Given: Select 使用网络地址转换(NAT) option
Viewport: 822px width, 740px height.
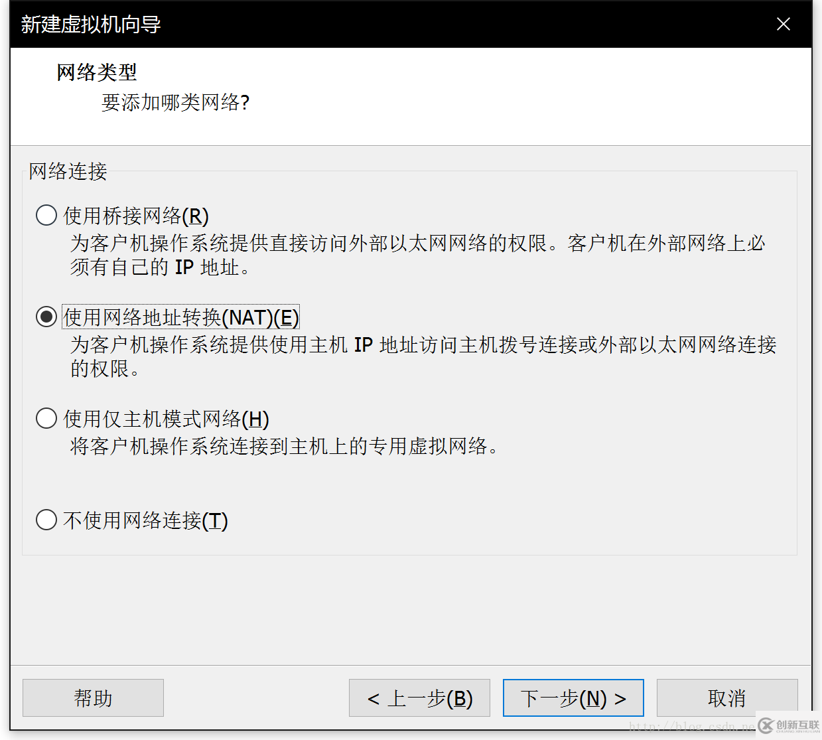Looking at the screenshot, I should [x=46, y=317].
